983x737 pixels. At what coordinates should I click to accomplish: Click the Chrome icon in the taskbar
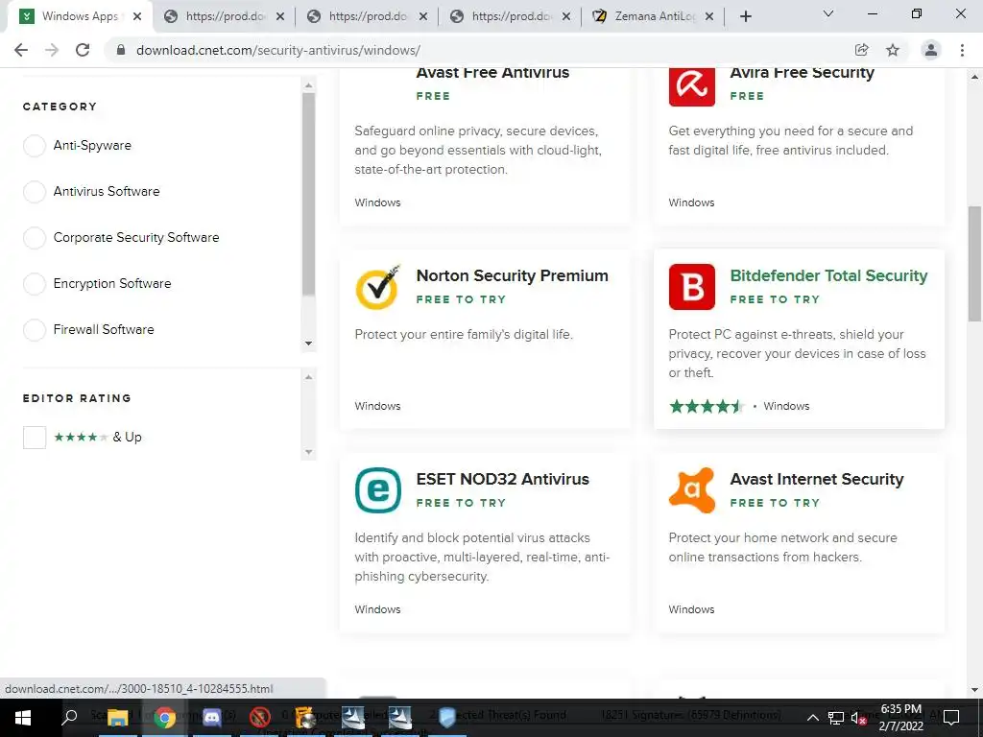165,718
